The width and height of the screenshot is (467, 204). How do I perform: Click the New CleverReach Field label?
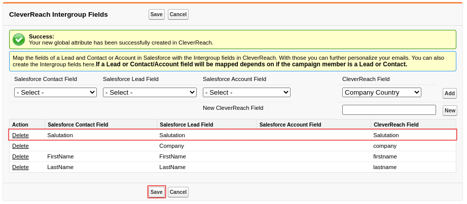click(x=233, y=108)
